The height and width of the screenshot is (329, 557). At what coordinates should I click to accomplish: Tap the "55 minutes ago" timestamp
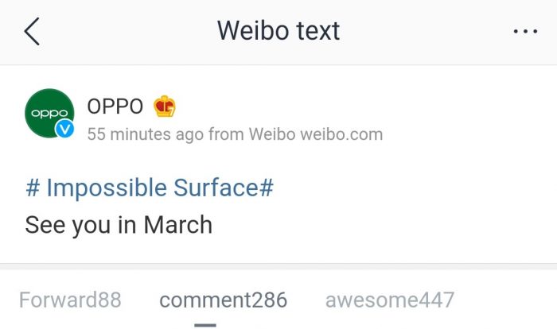click(145, 134)
